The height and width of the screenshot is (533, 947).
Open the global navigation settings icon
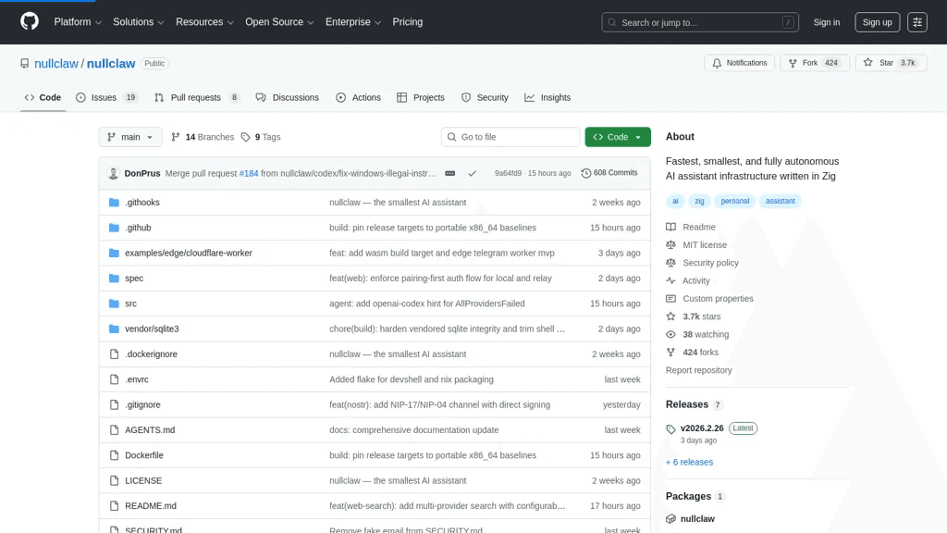(x=916, y=22)
